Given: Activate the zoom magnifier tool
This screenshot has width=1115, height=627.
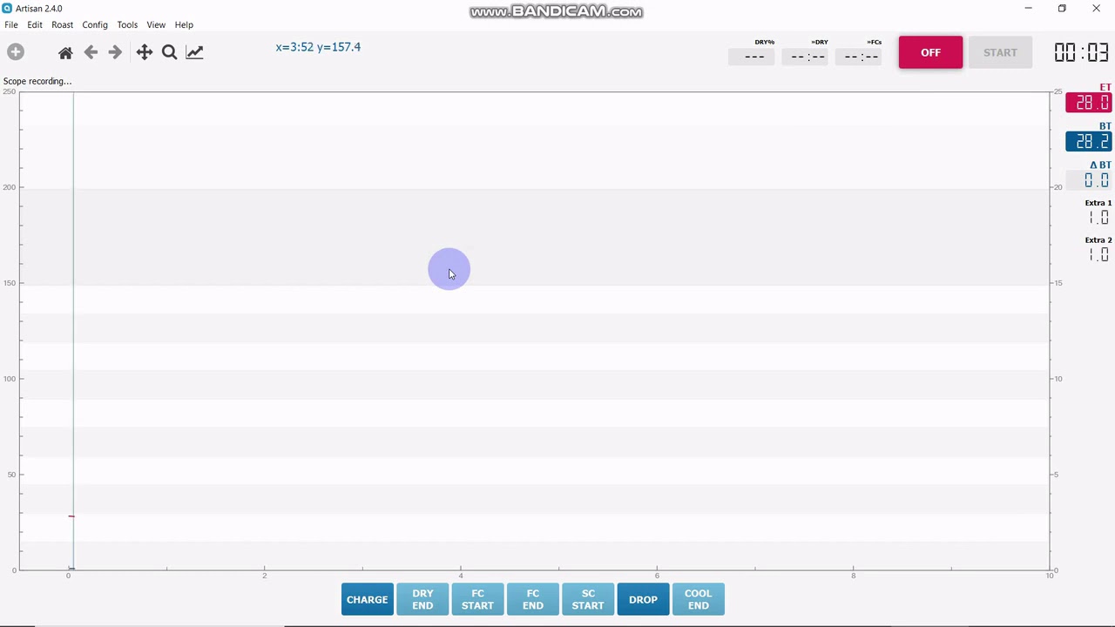Looking at the screenshot, I should (x=170, y=52).
